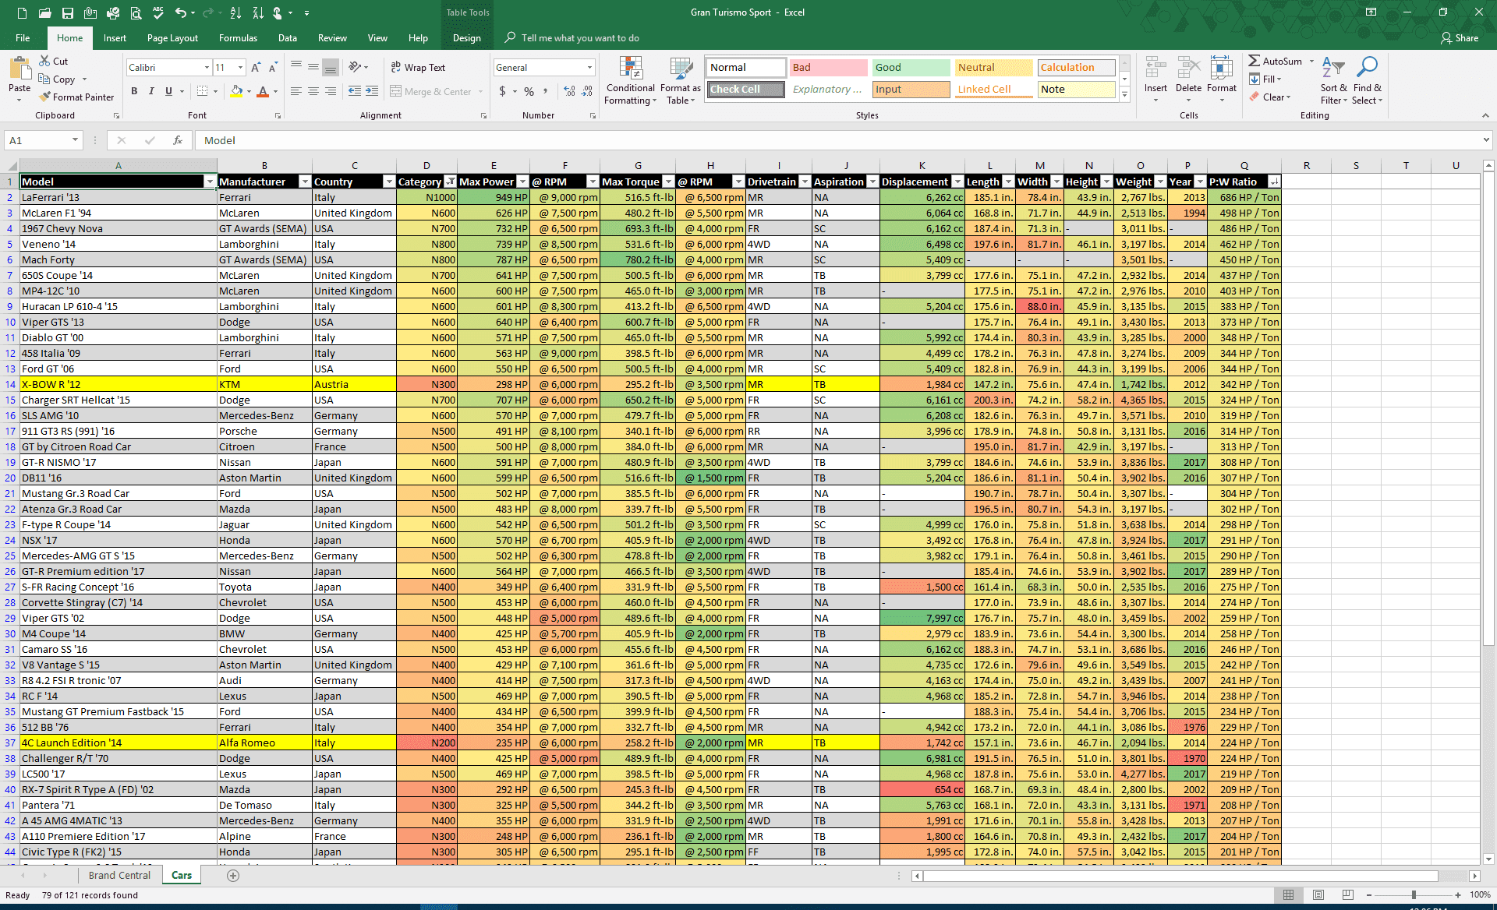Click the Copy button
The height and width of the screenshot is (910, 1497).
click(x=57, y=79)
